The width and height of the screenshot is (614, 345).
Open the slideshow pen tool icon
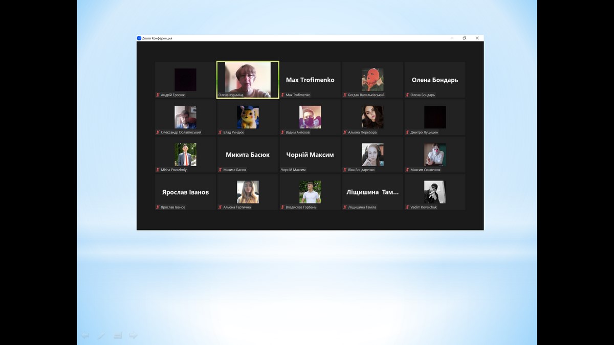tap(101, 336)
